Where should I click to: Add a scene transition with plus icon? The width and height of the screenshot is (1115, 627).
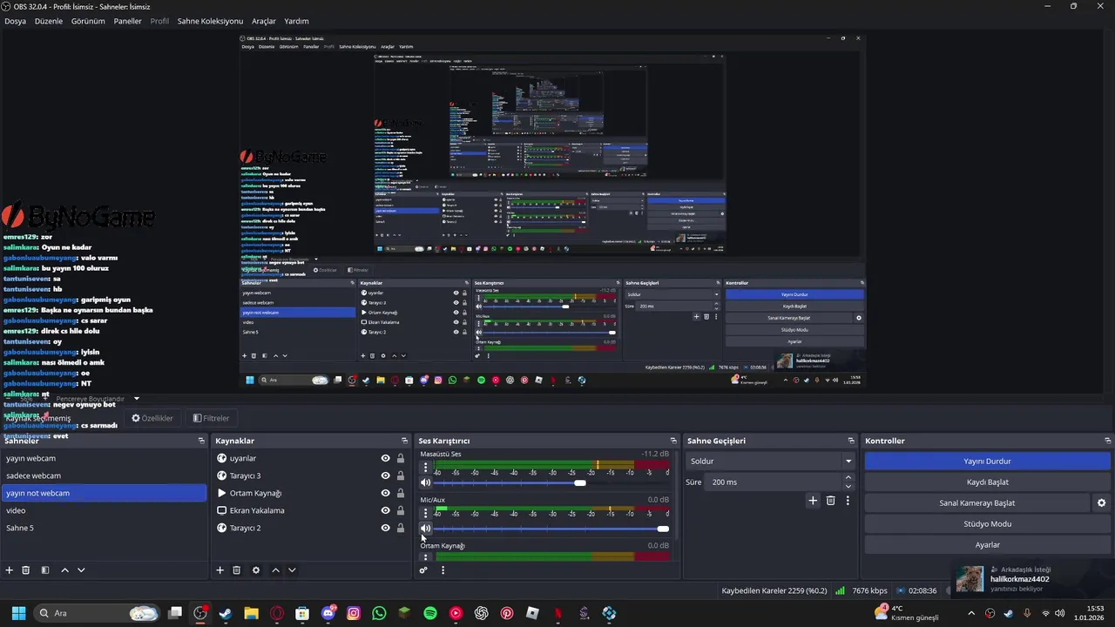(813, 501)
